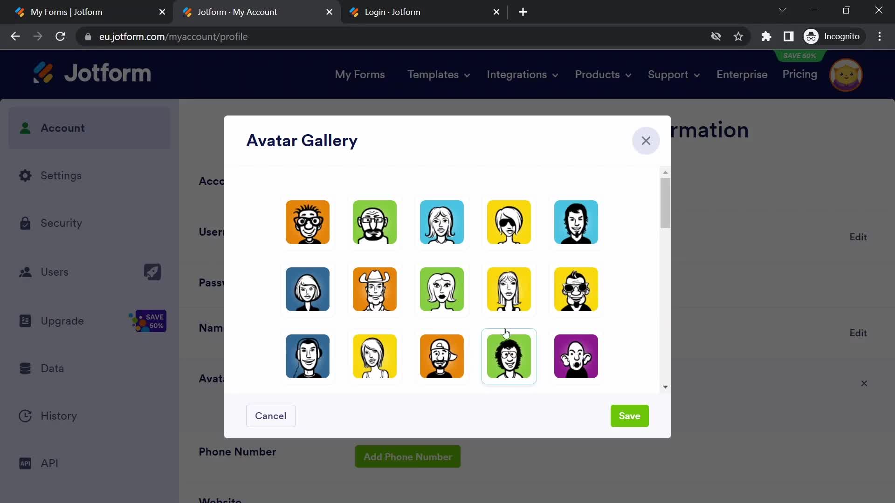The width and height of the screenshot is (895, 503).
Task: Select the dark-haired man on blue background
Action: coord(577,222)
